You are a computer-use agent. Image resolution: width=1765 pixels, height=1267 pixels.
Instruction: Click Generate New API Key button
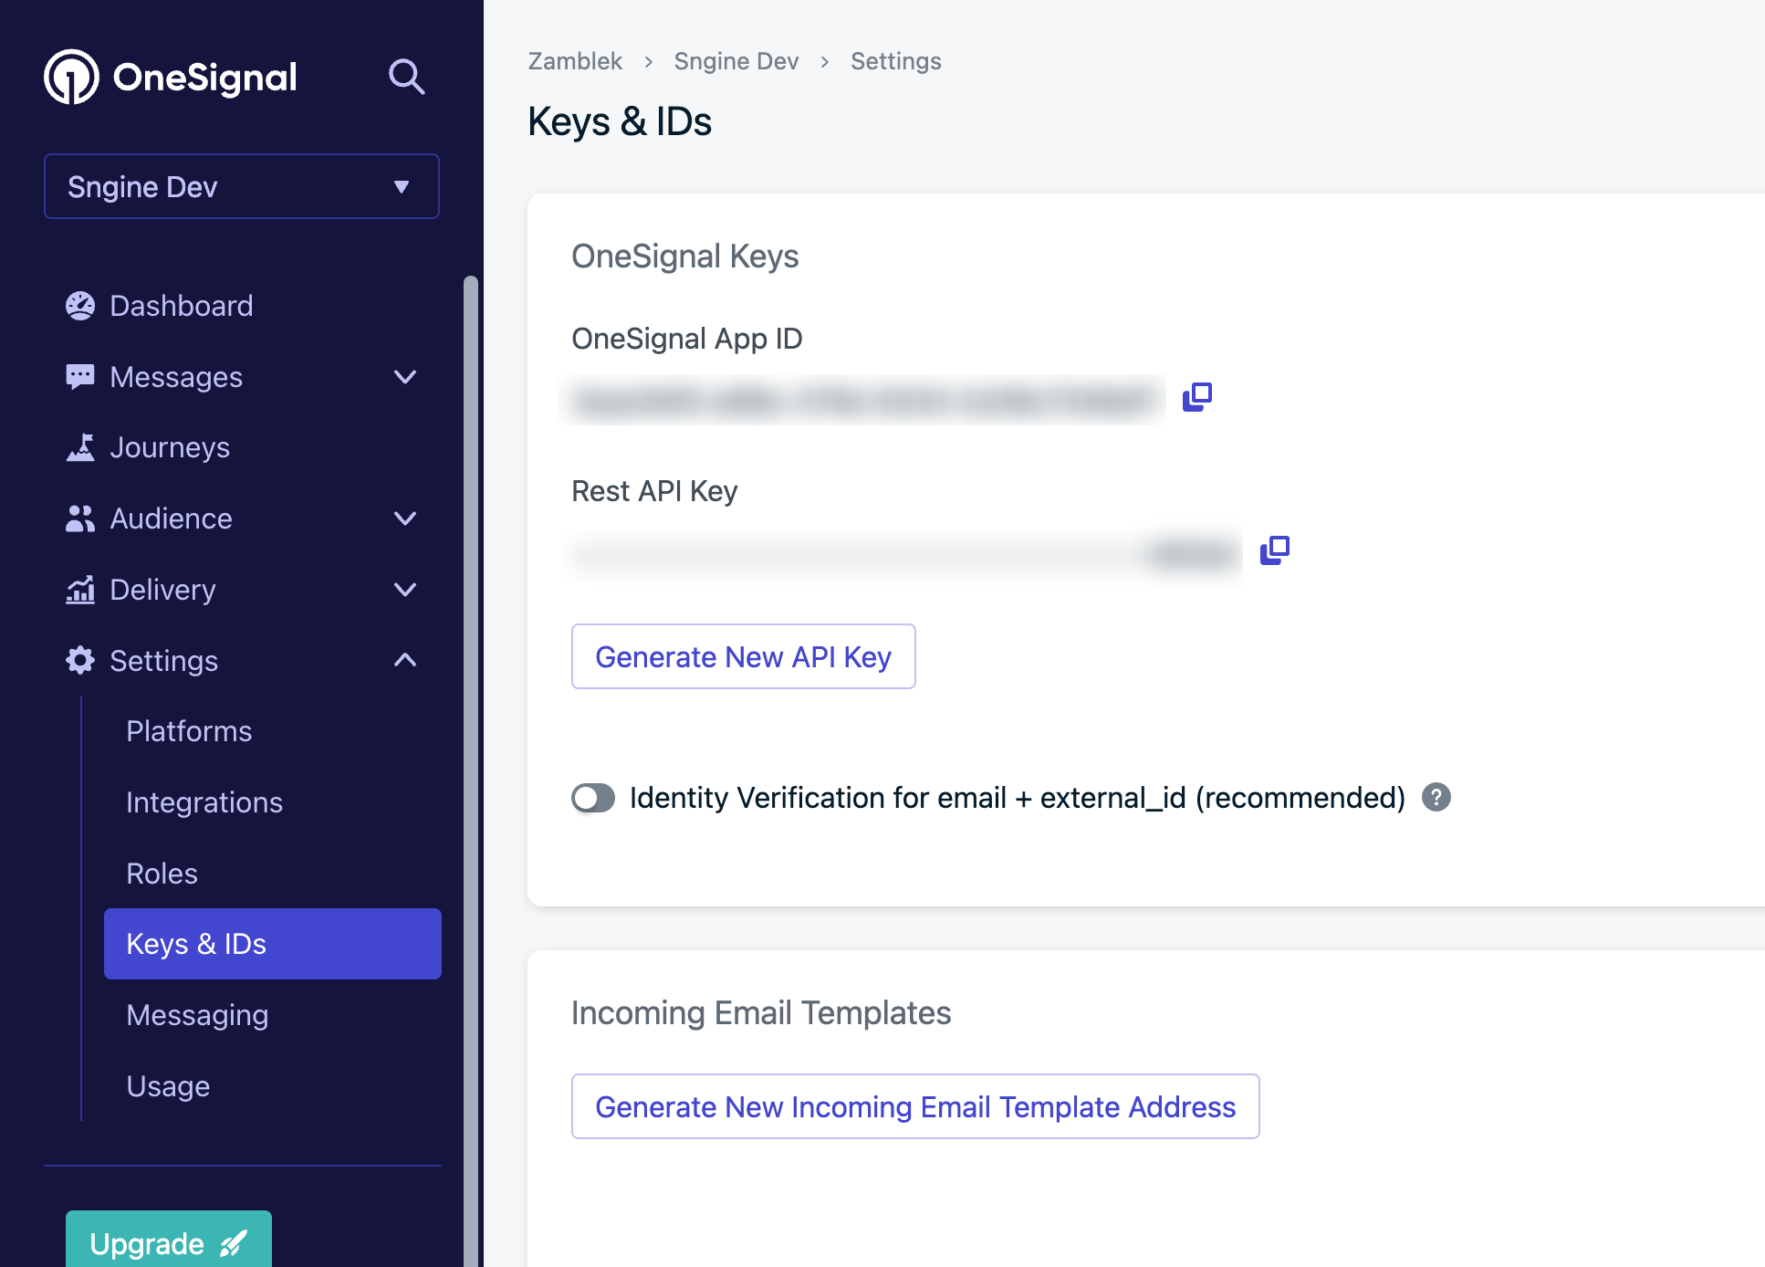(743, 656)
